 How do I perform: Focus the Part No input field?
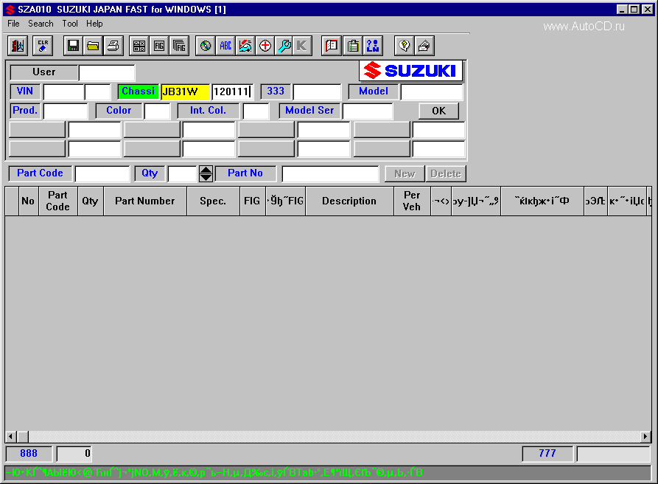[x=331, y=173]
